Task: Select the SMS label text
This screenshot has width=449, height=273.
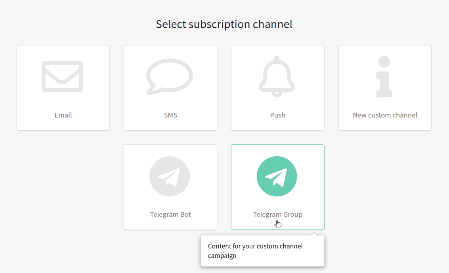Action: point(170,115)
